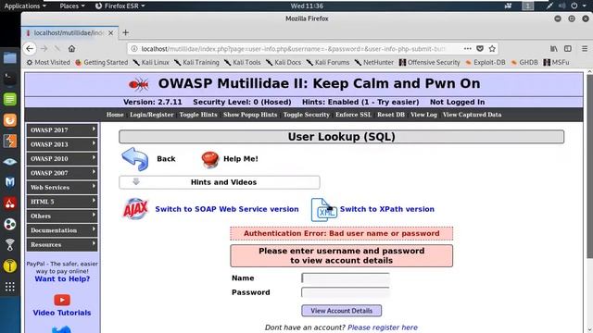This screenshot has width=593, height=333.
Task: Expand the Web Services menu
Action: click(x=62, y=187)
